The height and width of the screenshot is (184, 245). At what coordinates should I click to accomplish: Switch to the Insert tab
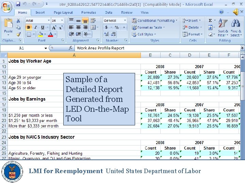40,12
